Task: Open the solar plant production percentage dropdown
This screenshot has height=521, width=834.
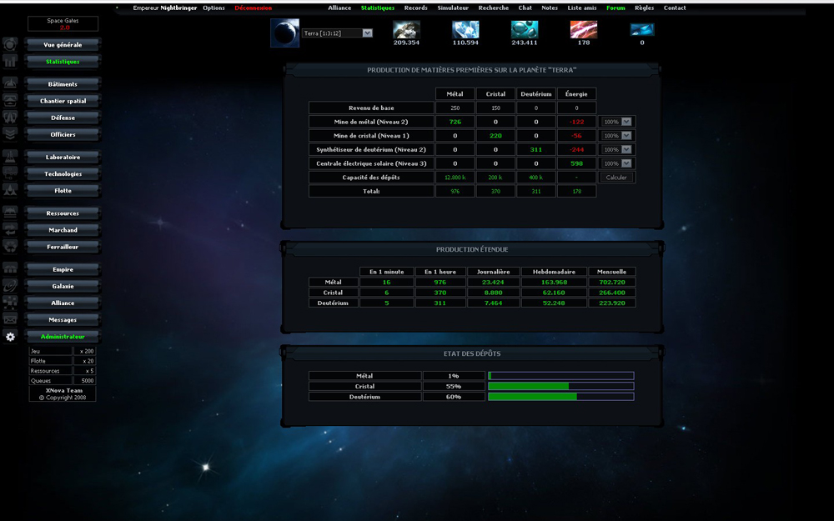Action: coord(617,163)
